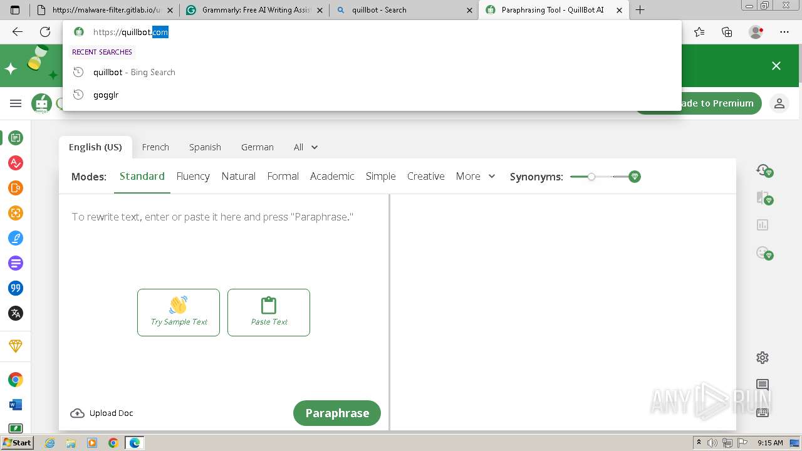The height and width of the screenshot is (451, 802).
Task: Open paraphraser settings gear icon
Action: [763, 358]
